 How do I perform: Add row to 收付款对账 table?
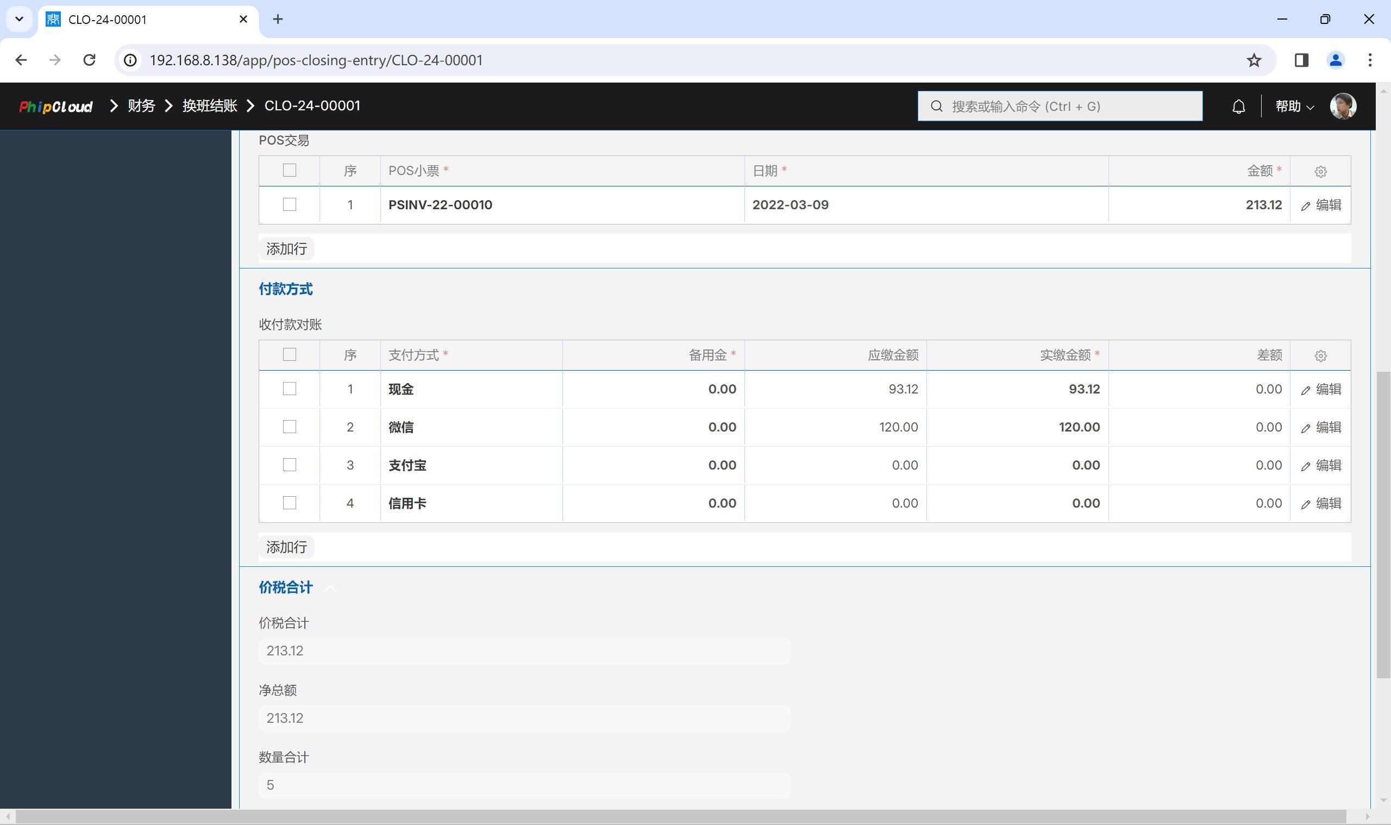pos(286,547)
